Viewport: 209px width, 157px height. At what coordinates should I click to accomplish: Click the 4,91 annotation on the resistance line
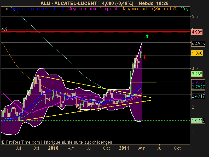pos(5,29)
